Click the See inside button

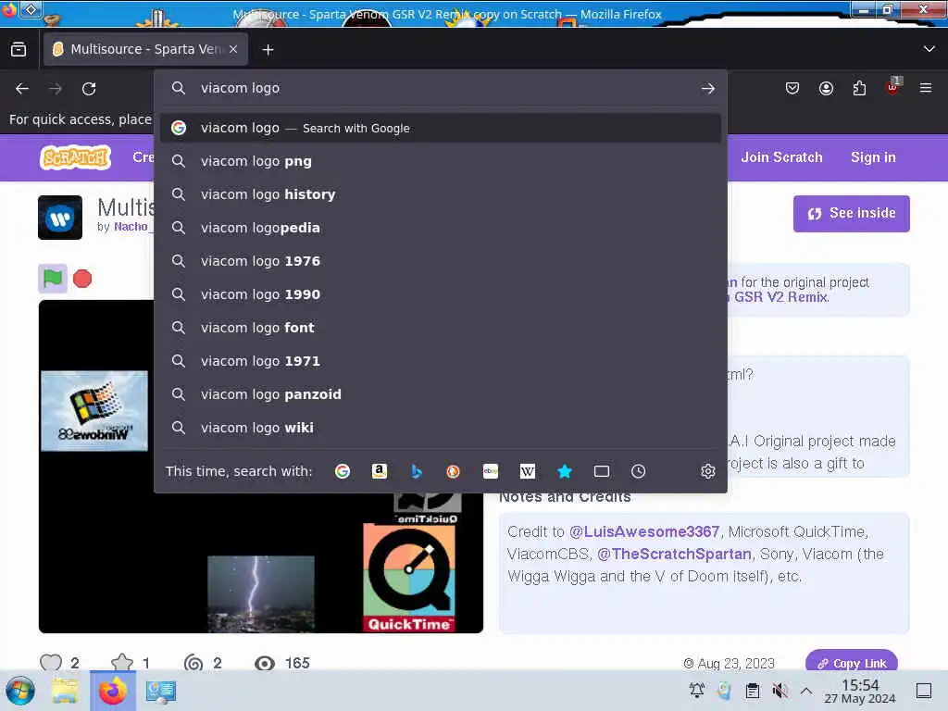[852, 214]
